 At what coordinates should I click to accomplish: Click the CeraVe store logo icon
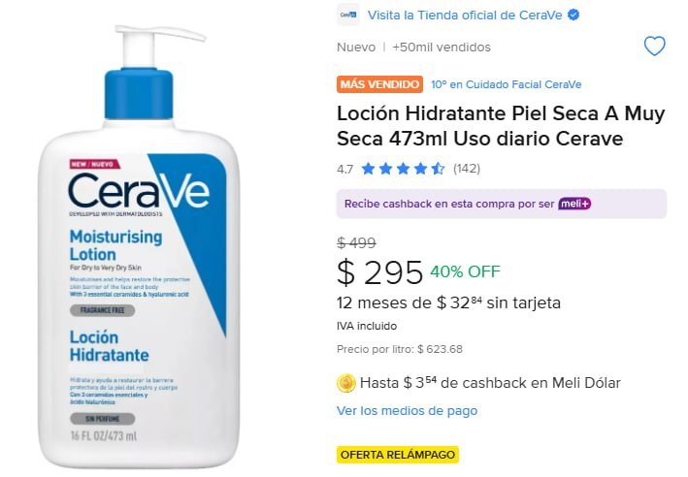click(x=348, y=15)
